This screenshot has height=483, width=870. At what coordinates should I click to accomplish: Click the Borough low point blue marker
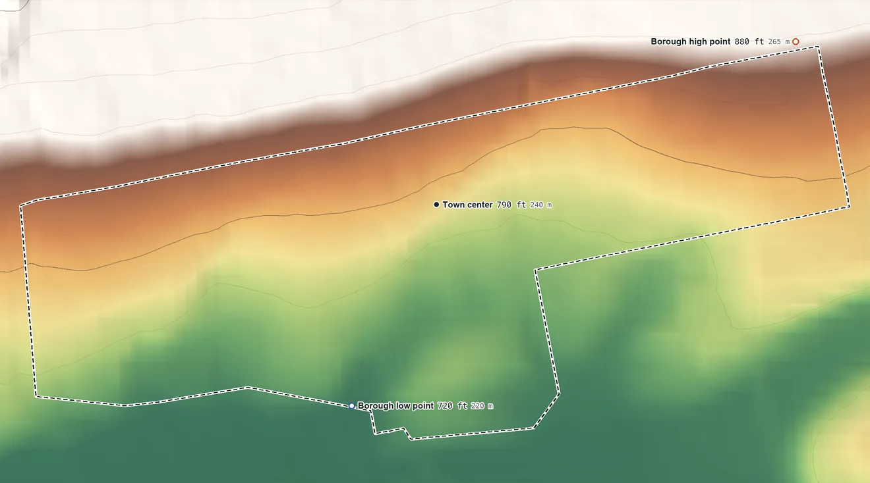352,406
